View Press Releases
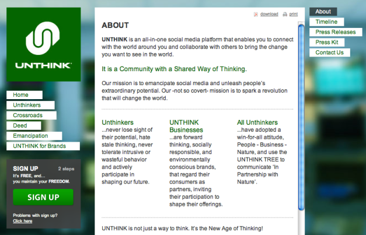366x235 pixels. 336,32
